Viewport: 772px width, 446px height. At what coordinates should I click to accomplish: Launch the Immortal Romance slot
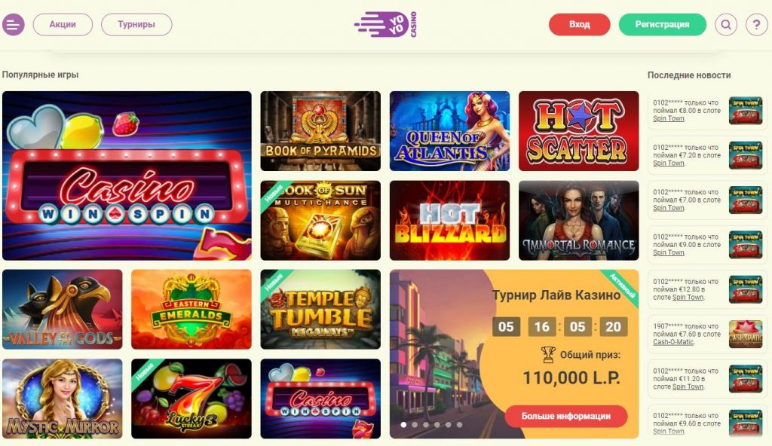pos(578,221)
